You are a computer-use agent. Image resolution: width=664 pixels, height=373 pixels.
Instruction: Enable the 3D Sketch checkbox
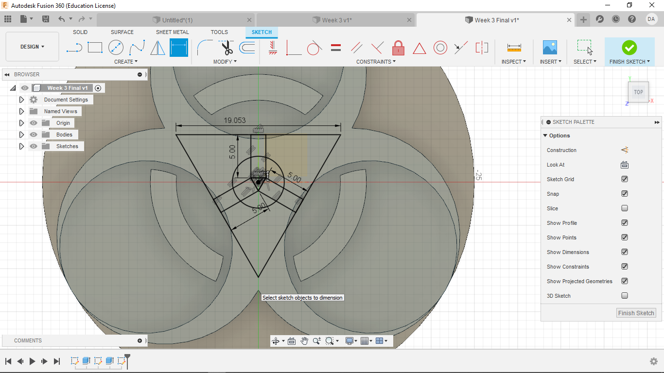tap(625, 296)
